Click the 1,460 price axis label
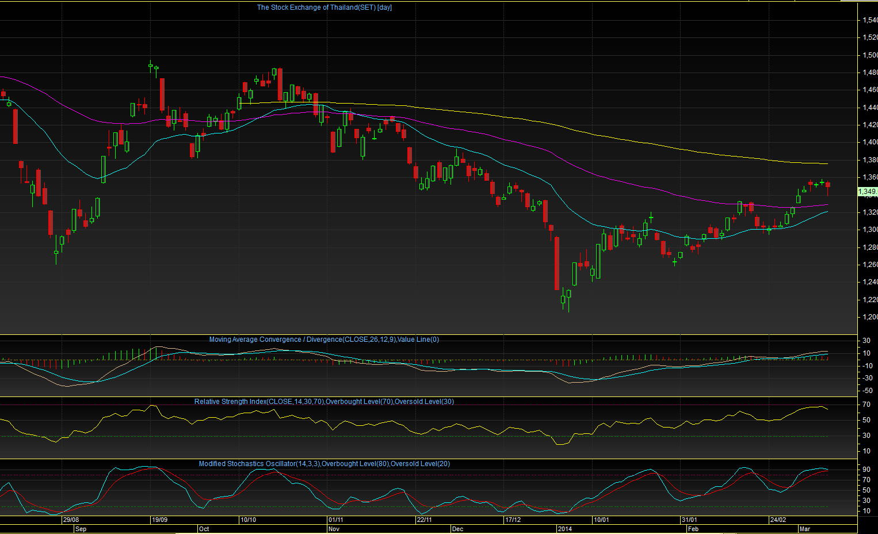This screenshot has height=534, width=878. 869,90
